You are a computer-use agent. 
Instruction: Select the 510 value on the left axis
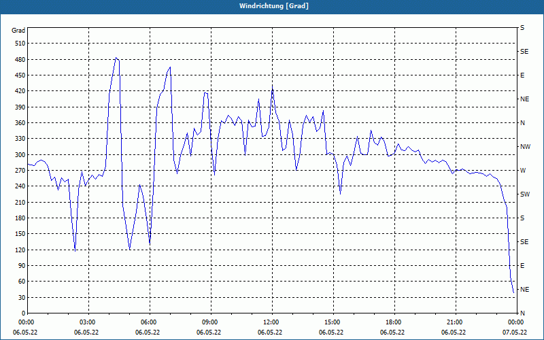point(20,44)
